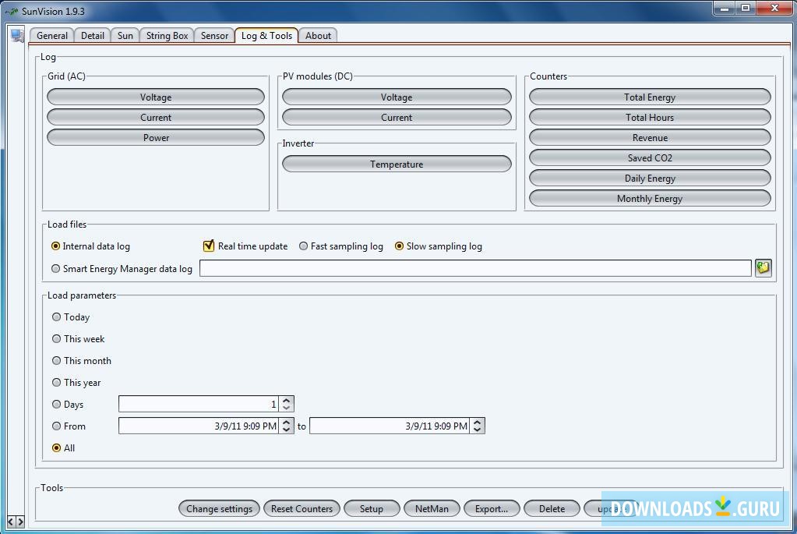Select the Days radio option
The width and height of the screenshot is (797, 534).
tap(56, 405)
